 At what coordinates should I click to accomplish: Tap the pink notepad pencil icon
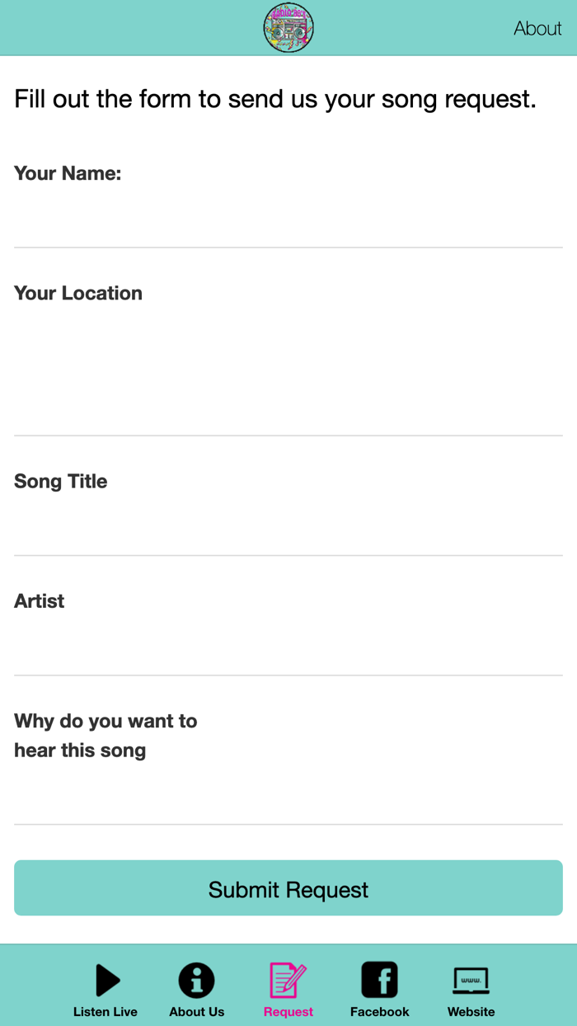[x=288, y=980]
